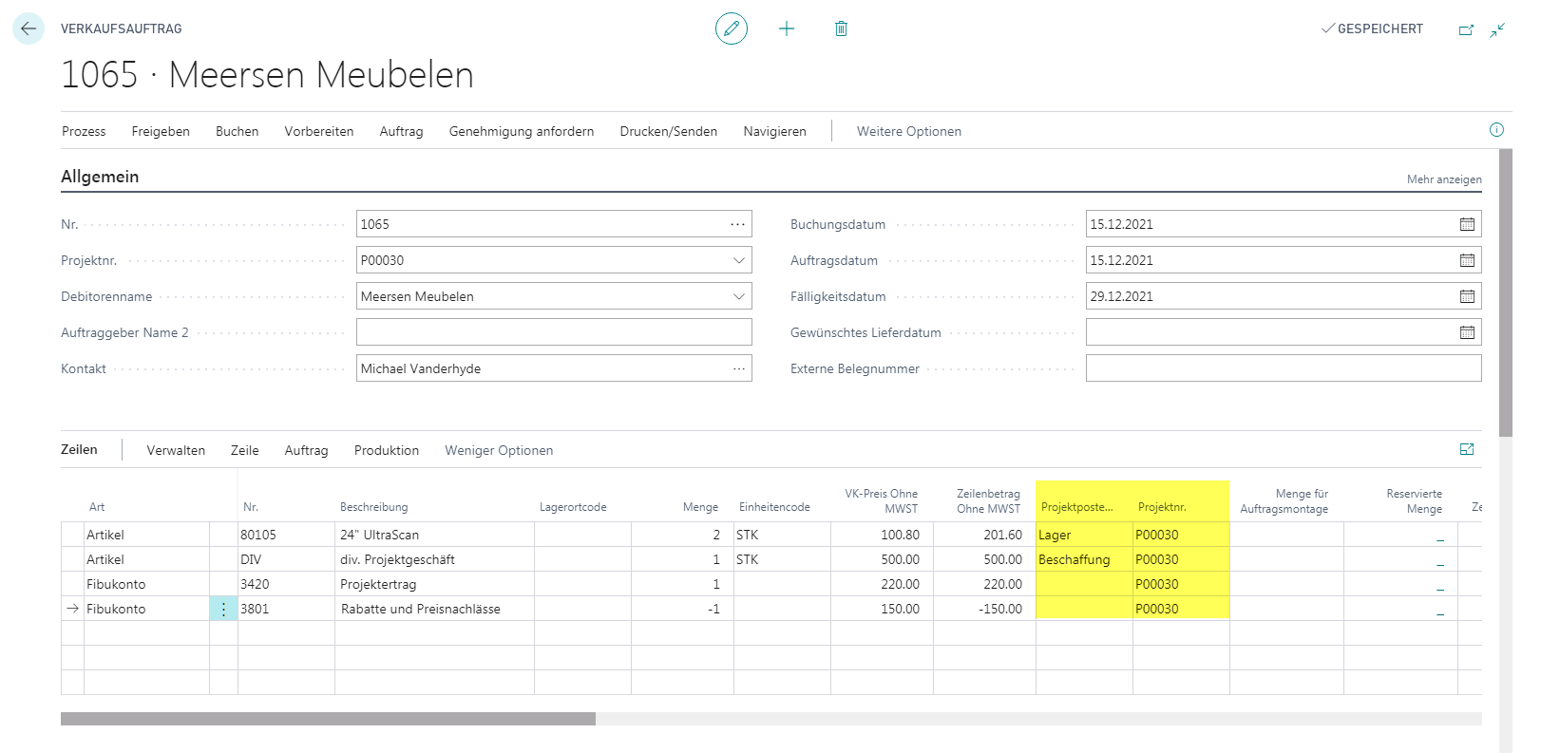Open the Auftrag menu in the action bar
This screenshot has height=753, width=1541.
[x=401, y=131]
